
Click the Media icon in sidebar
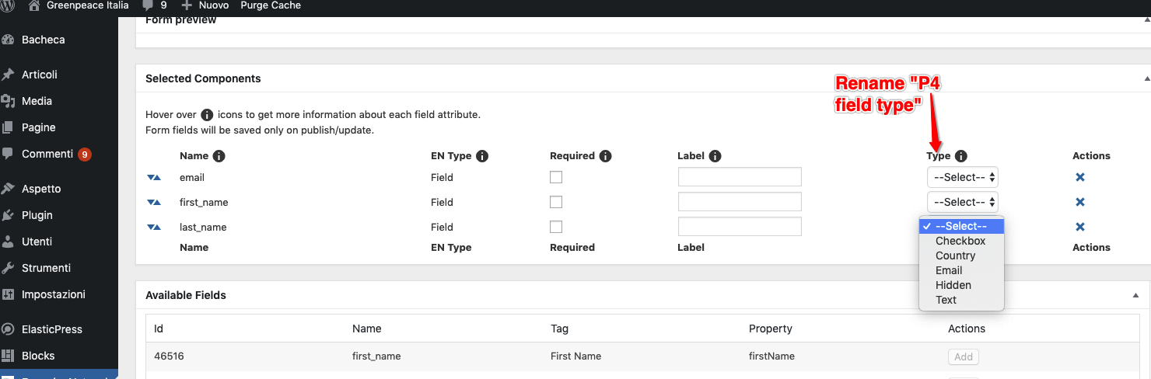8,101
